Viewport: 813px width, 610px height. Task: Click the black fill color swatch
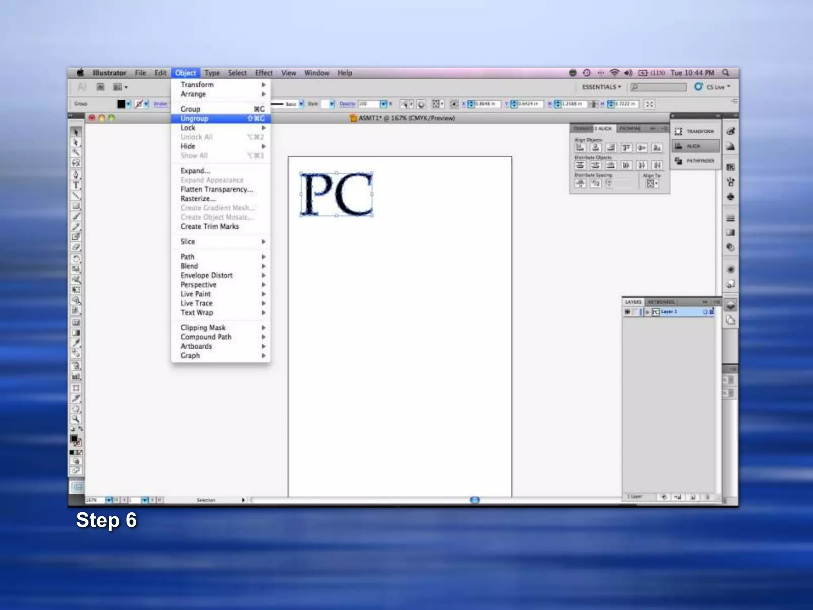point(121,104)
